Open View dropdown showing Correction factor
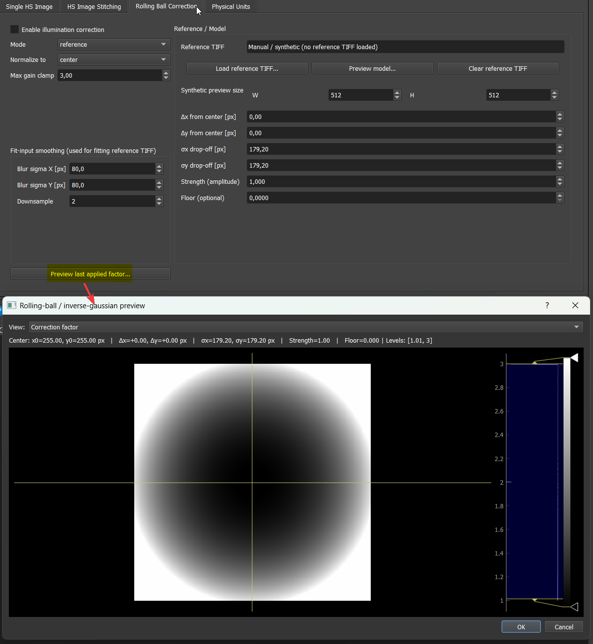 [306, 327]
